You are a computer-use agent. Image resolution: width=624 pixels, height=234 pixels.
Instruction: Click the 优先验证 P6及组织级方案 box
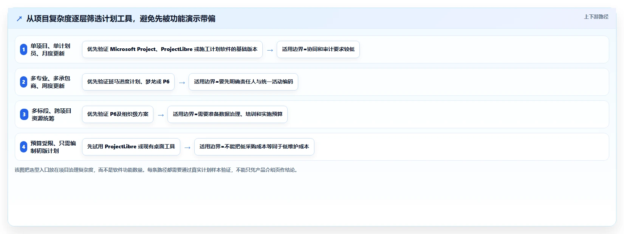coord(118,114)
